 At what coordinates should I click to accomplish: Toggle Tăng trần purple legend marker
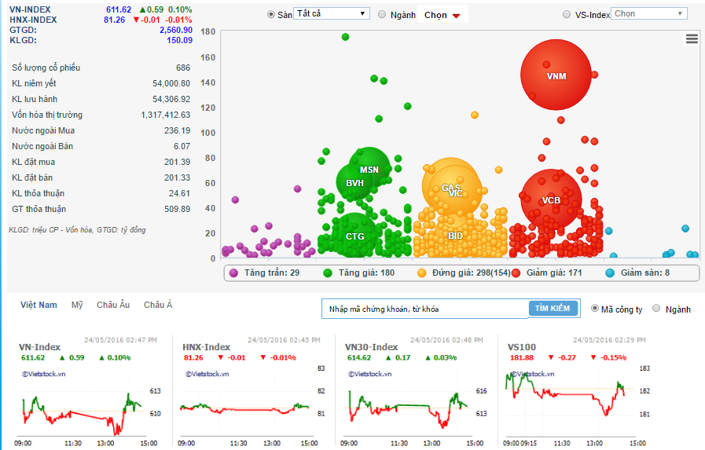click(233, 273)
